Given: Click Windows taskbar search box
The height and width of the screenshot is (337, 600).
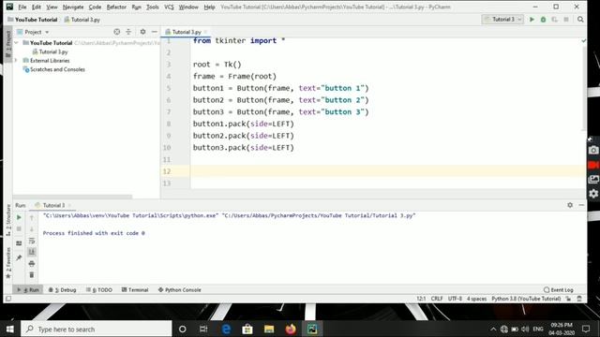Looking at the screenshot, I should click(96, 329).
